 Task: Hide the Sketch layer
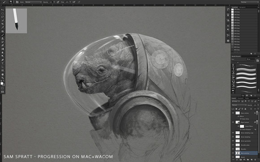pyautogui.click(x=233, y=157)
